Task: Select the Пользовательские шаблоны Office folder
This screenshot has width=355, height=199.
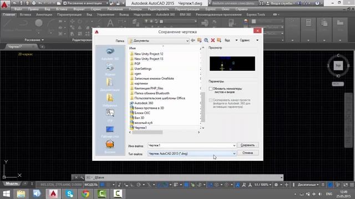Action: [158, 98]
